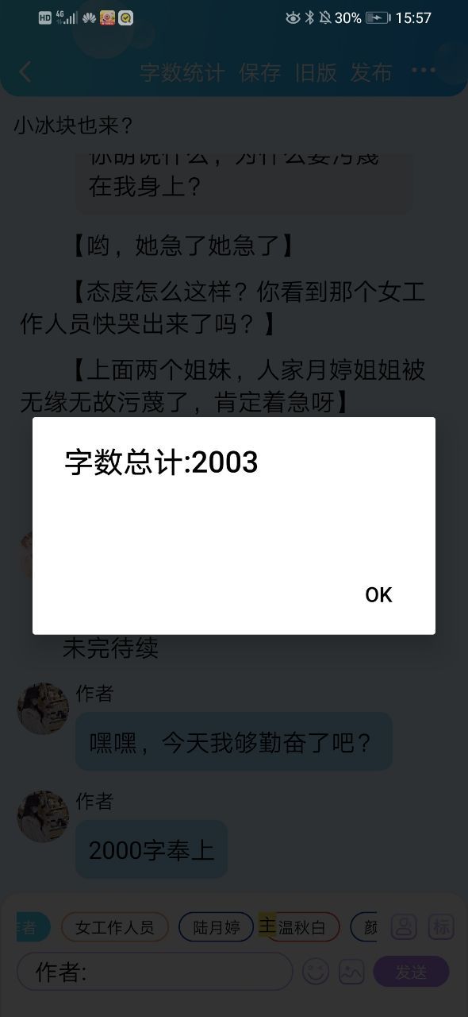
Task: Tap the author avatar beside 2000字奉上
Action: tap(43, 816)
